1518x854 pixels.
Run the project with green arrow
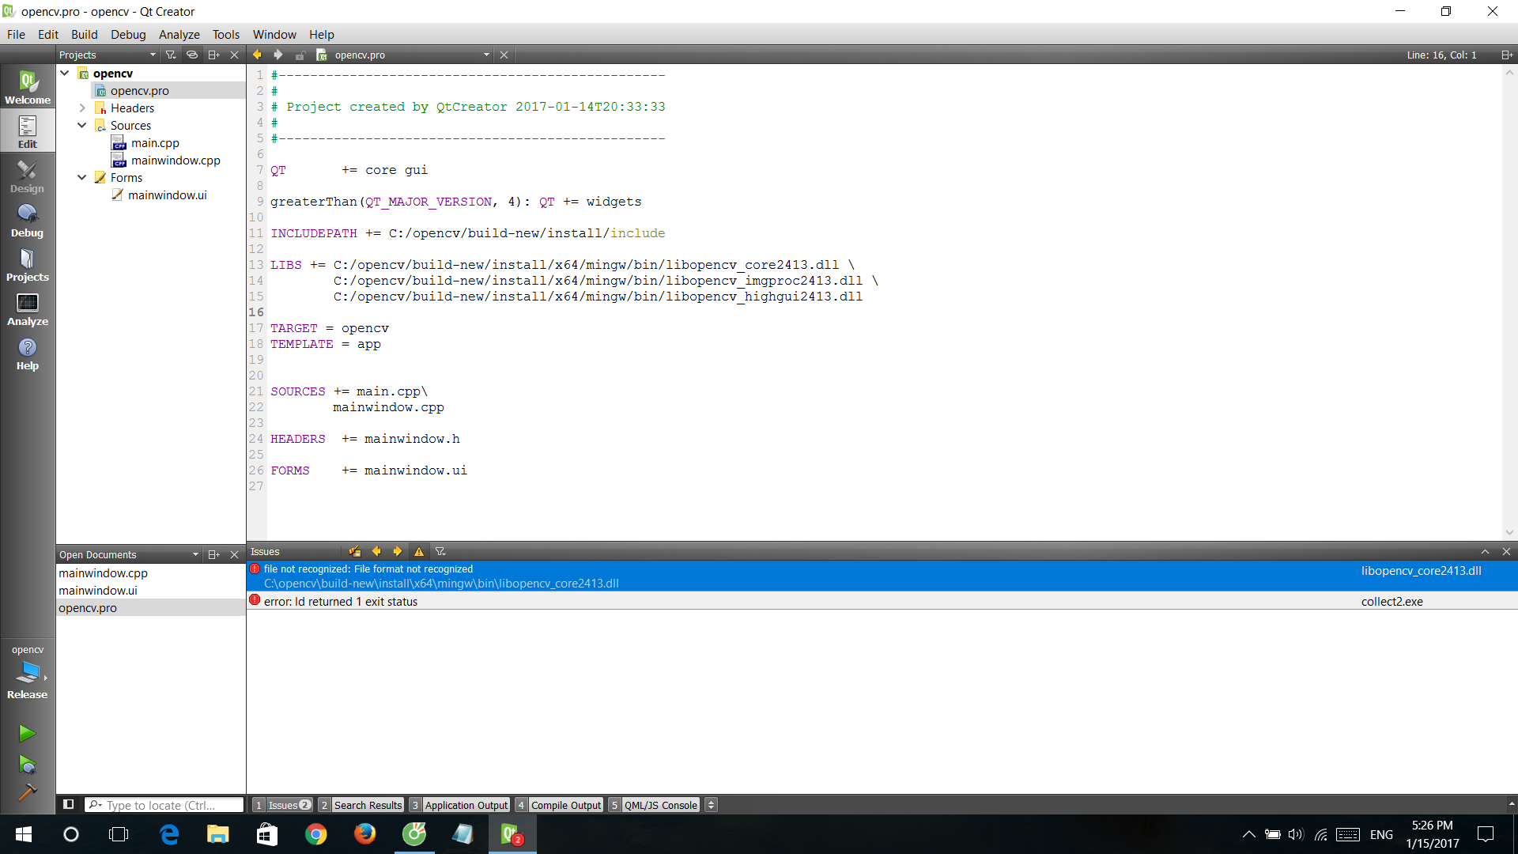[x=27, y=733]
